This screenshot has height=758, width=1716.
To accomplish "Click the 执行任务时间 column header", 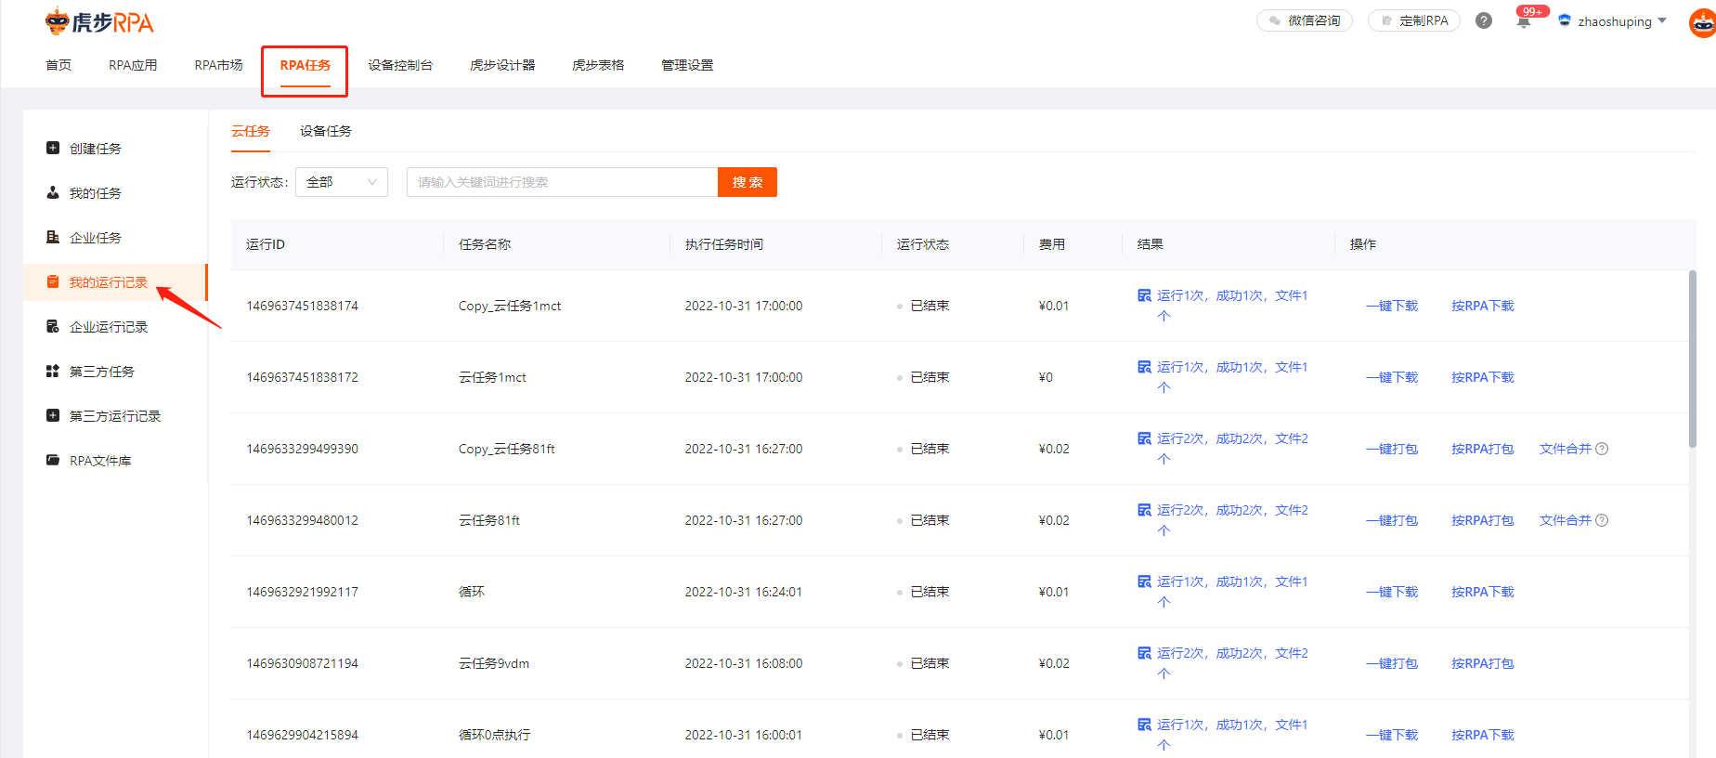I will point(724,244).
